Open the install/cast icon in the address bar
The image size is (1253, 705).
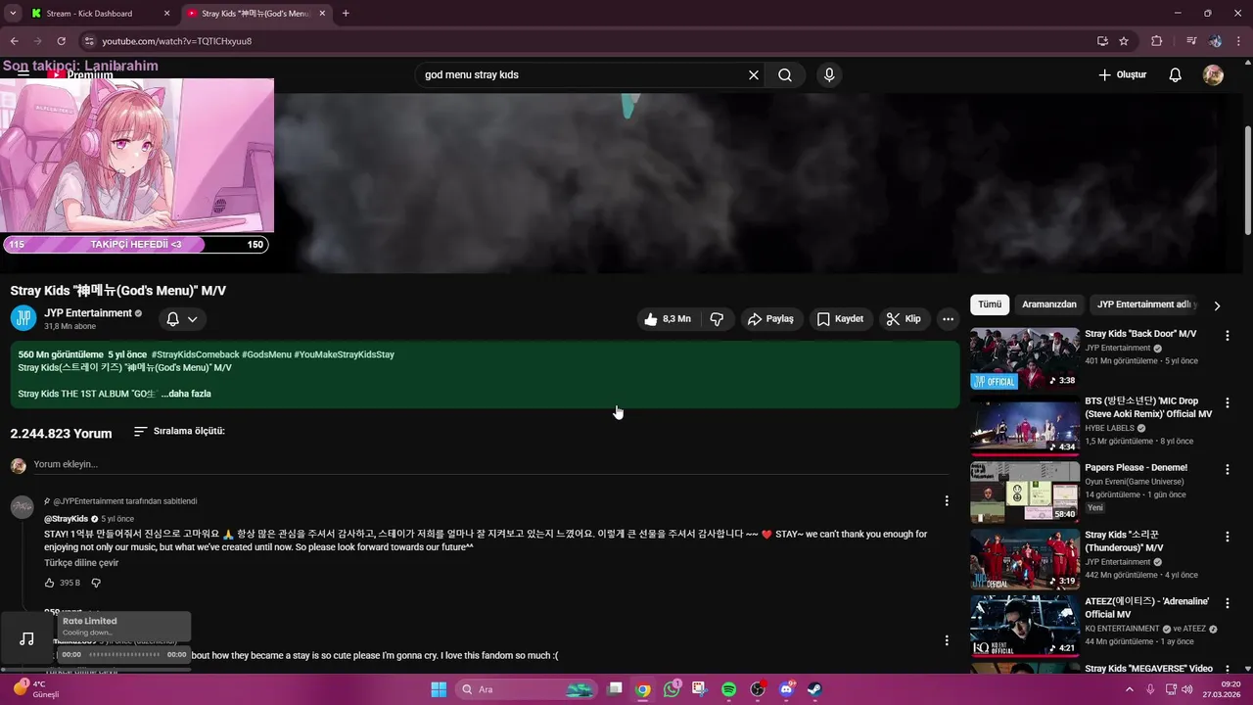pyautogui.click(x=1102, y=41)
